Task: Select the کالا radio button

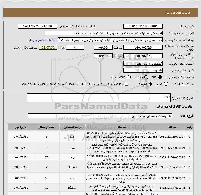Action: coord(160,77)
